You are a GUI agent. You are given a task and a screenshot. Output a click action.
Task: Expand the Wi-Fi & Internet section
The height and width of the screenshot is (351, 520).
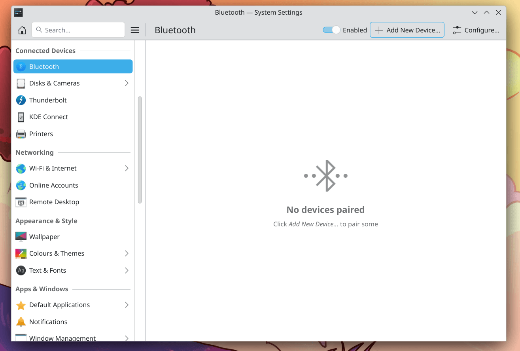click(127, 168)
